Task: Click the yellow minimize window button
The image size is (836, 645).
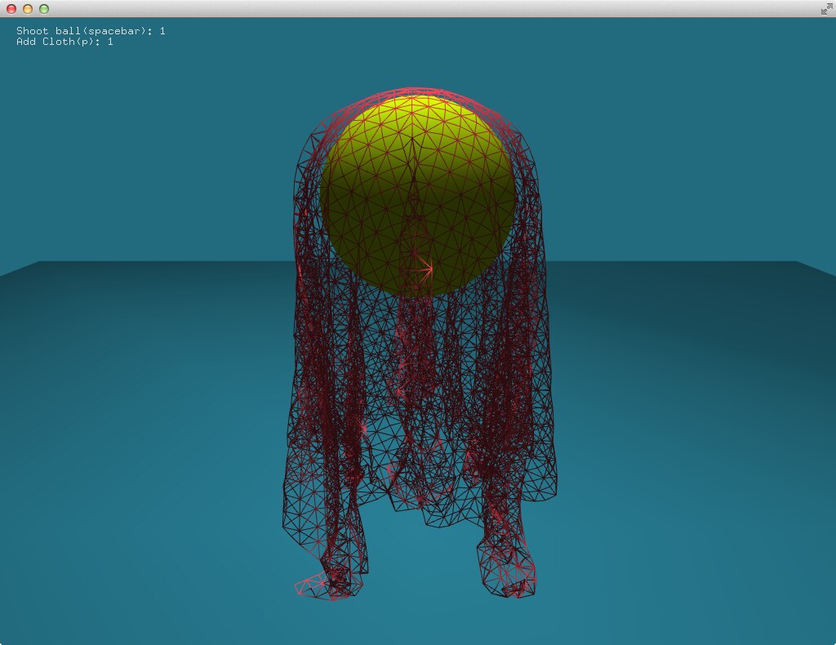Action: click(x=28, y=8)
